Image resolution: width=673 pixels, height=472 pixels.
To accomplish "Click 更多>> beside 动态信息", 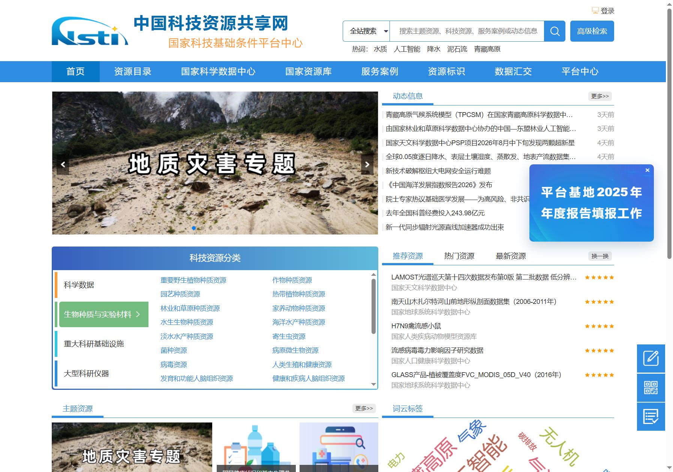I will (x=600, y=96).
